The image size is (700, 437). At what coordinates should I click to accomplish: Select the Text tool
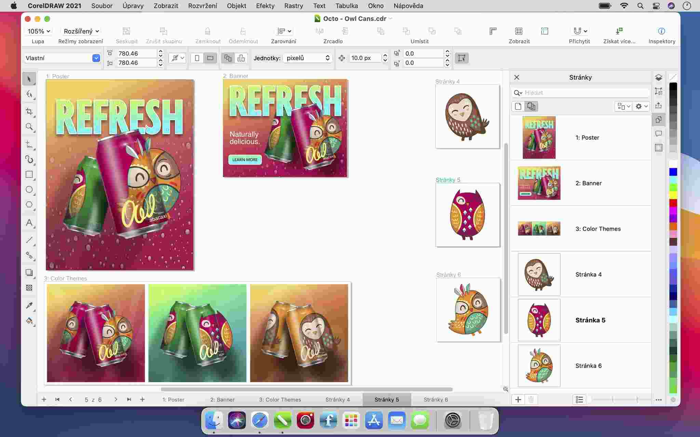29,223
